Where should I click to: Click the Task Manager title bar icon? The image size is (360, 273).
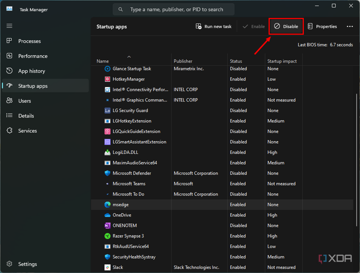[9, 9]
